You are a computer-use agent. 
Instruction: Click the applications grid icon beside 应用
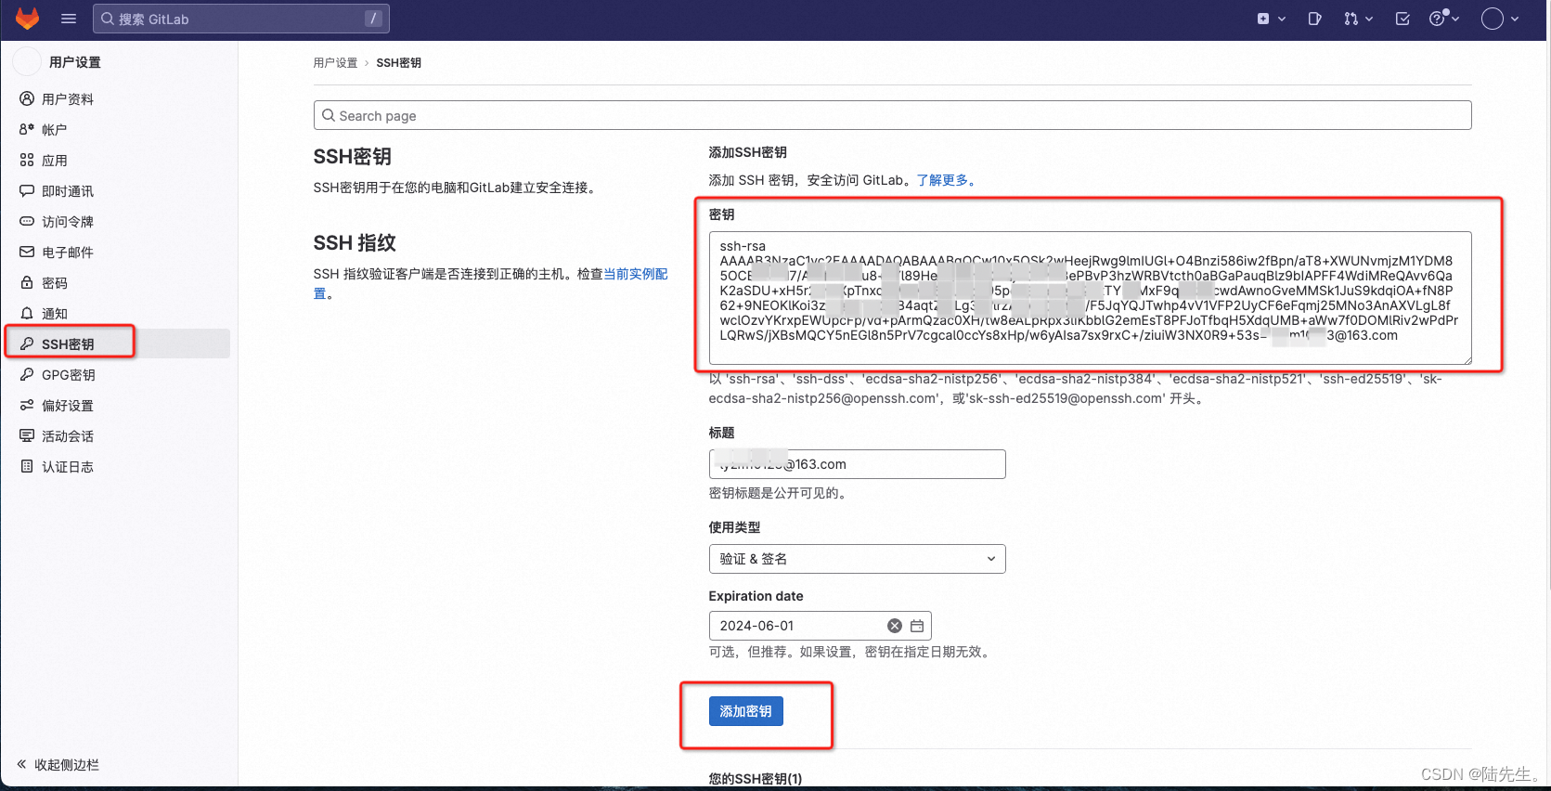click(x=27, y=160)
